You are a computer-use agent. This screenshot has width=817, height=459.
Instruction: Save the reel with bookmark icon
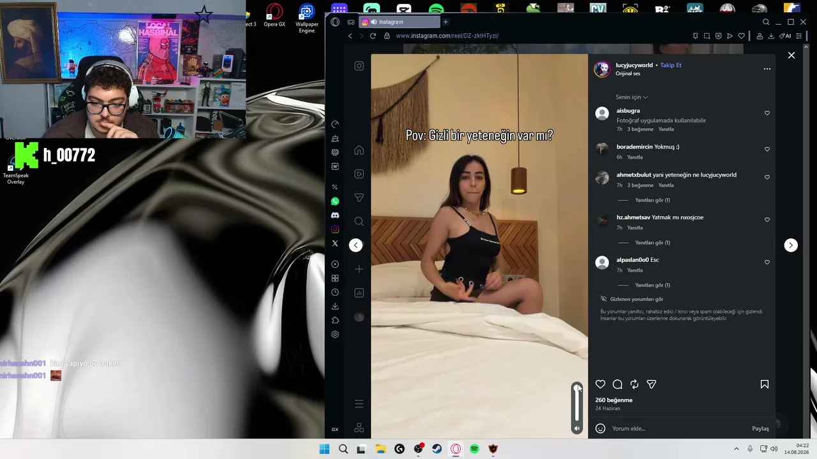[x=765, y=384]
